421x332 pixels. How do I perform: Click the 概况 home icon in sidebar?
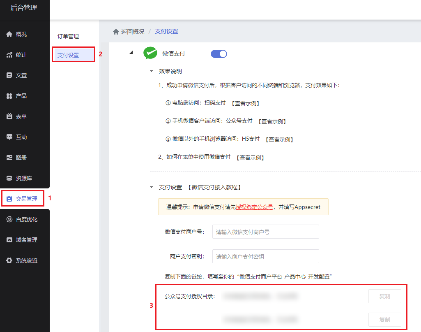[9, 34]
